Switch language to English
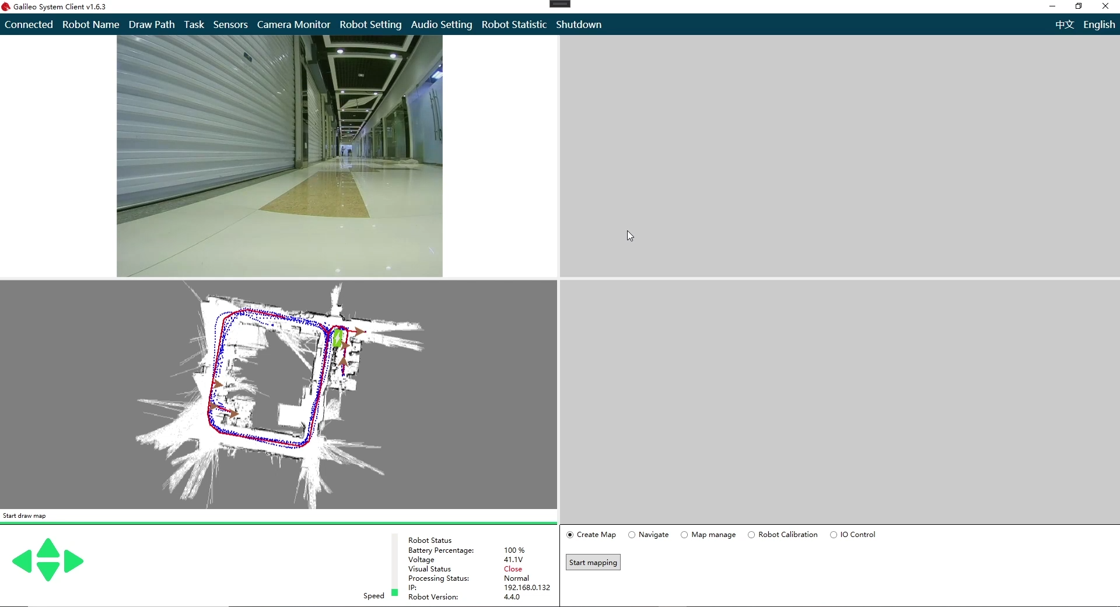The height and width of the screenshot is (607, 1120). pos(1099,24)
